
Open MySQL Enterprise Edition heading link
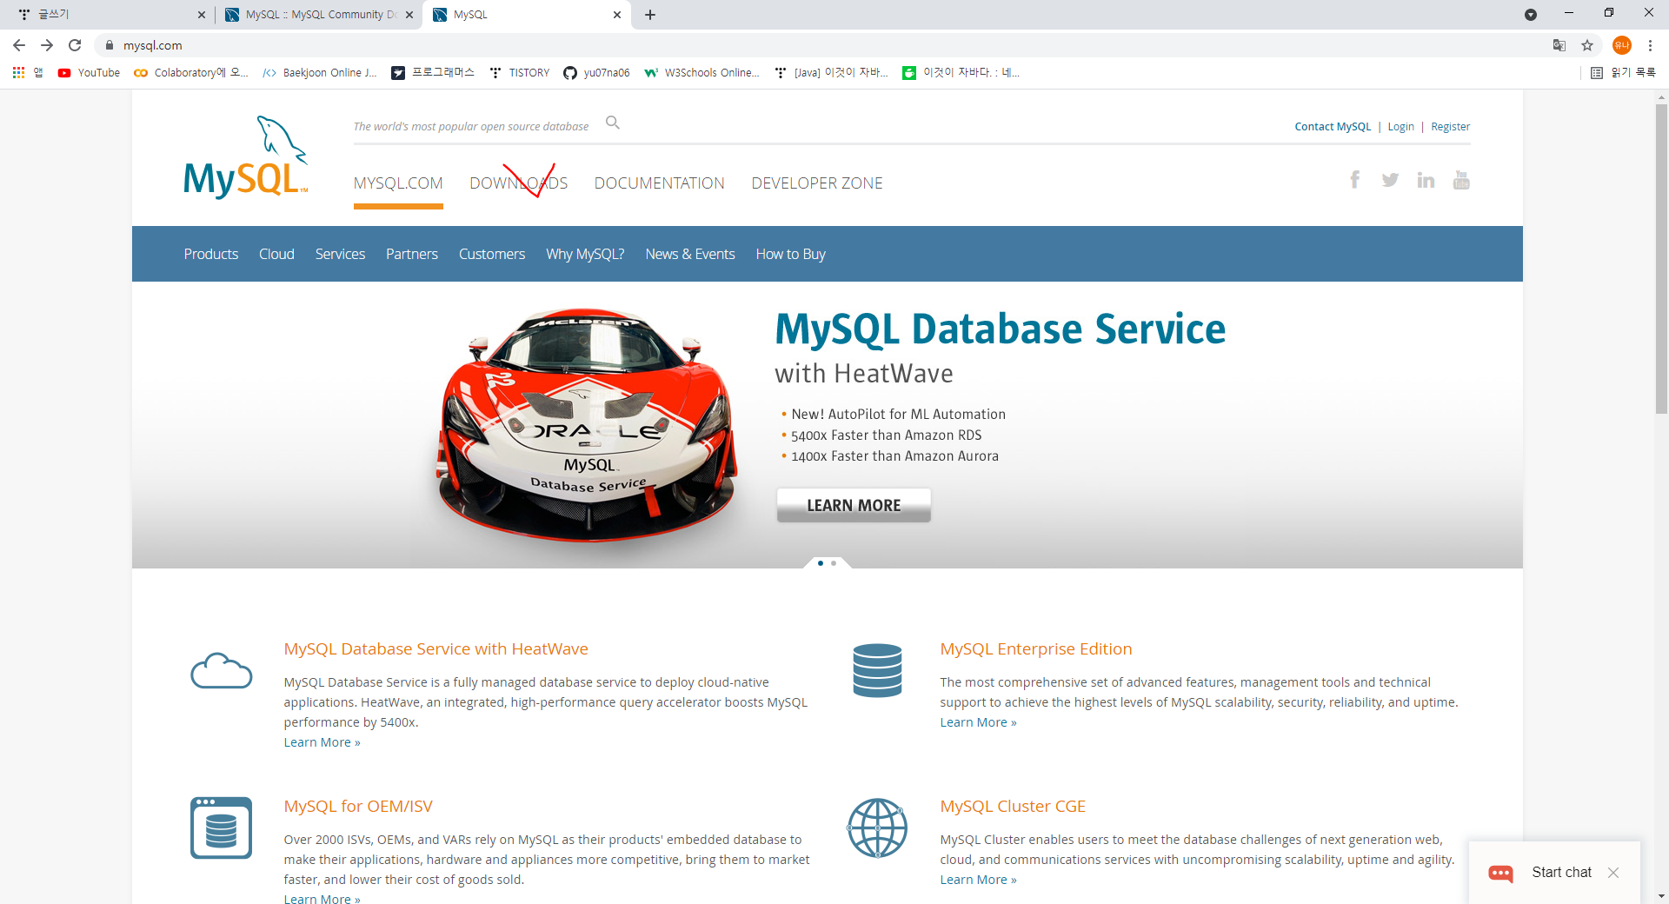(1036, 649)
